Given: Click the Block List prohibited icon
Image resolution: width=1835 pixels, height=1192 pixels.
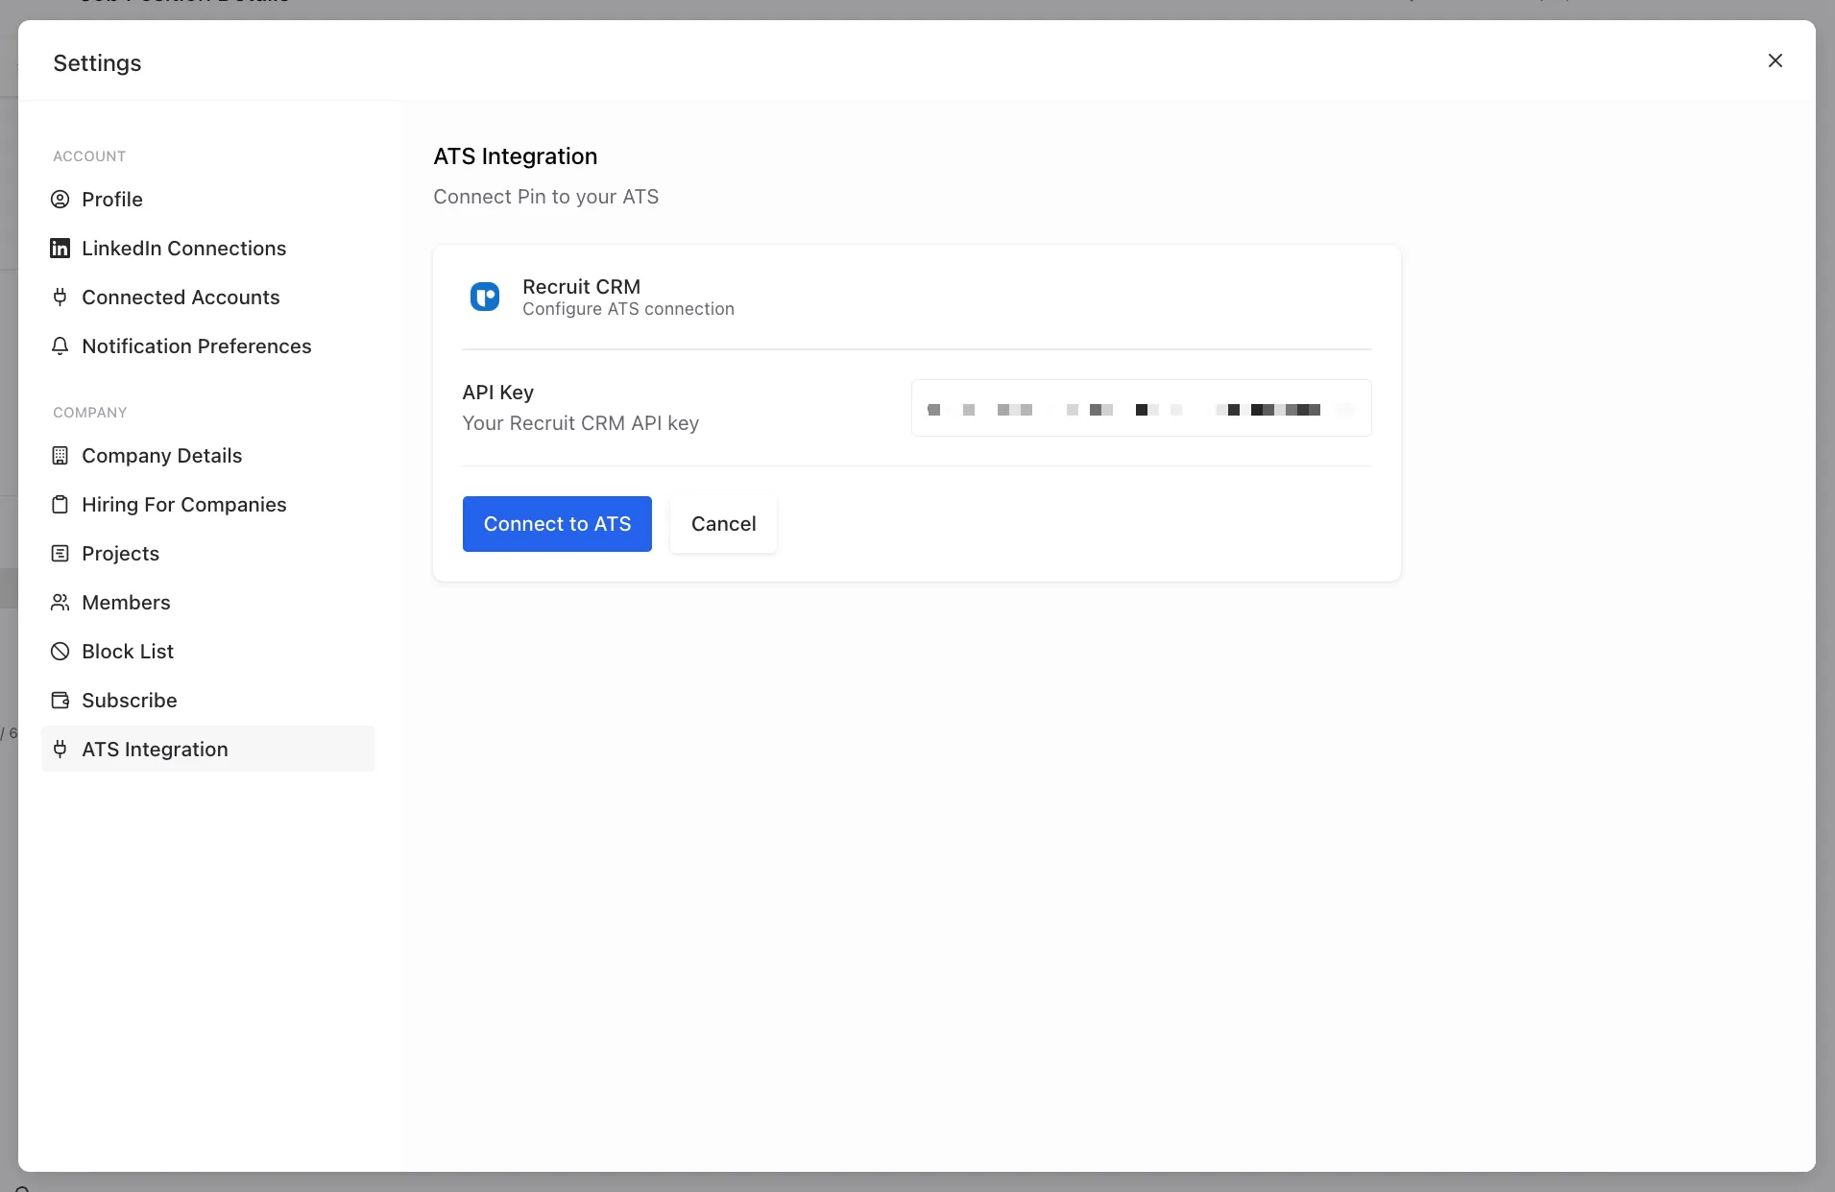Looking at the screenshot, I should tap(60, 651).
